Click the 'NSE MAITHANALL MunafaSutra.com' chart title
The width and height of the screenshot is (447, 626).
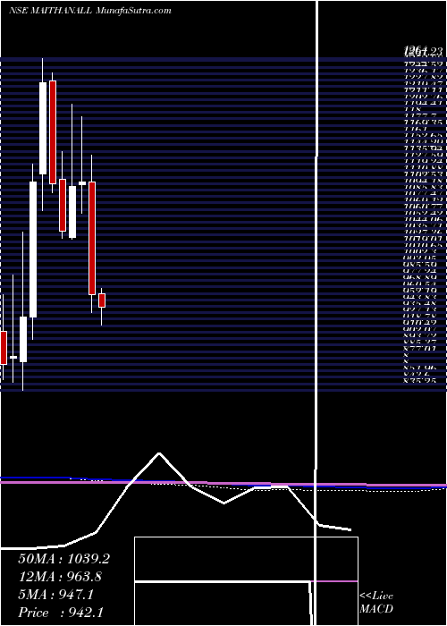[x=89, y=11]
